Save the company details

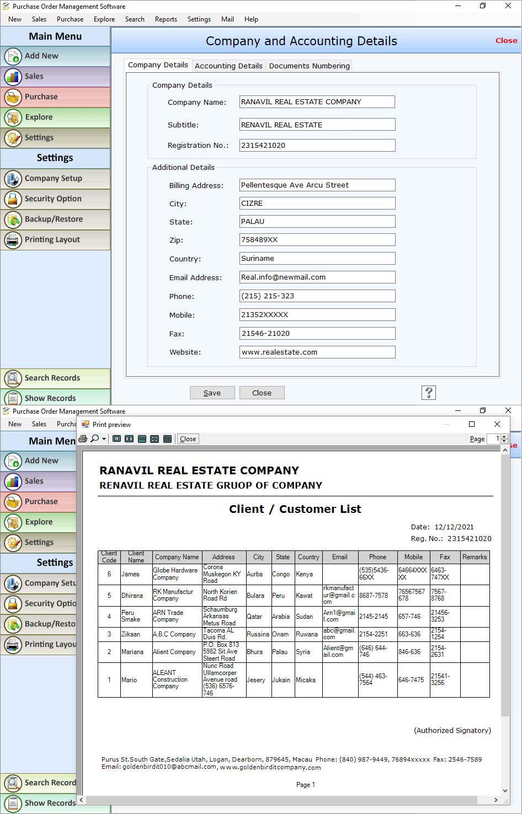pyautogui.click(x=212, y=392)
